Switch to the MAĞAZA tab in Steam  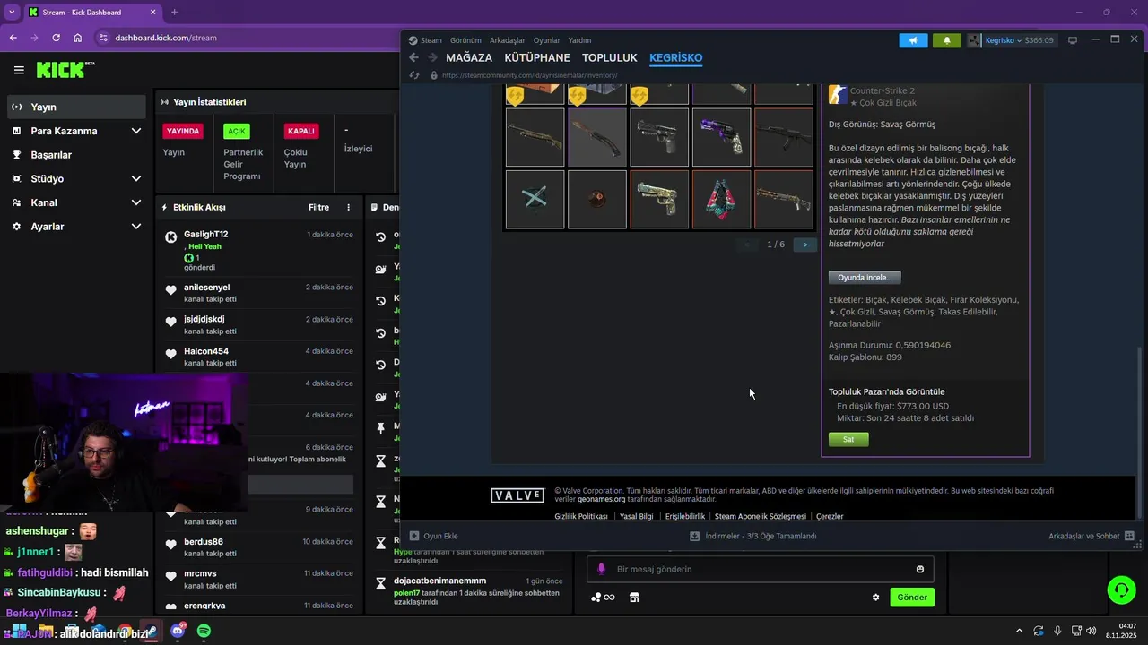click(469, 57)
